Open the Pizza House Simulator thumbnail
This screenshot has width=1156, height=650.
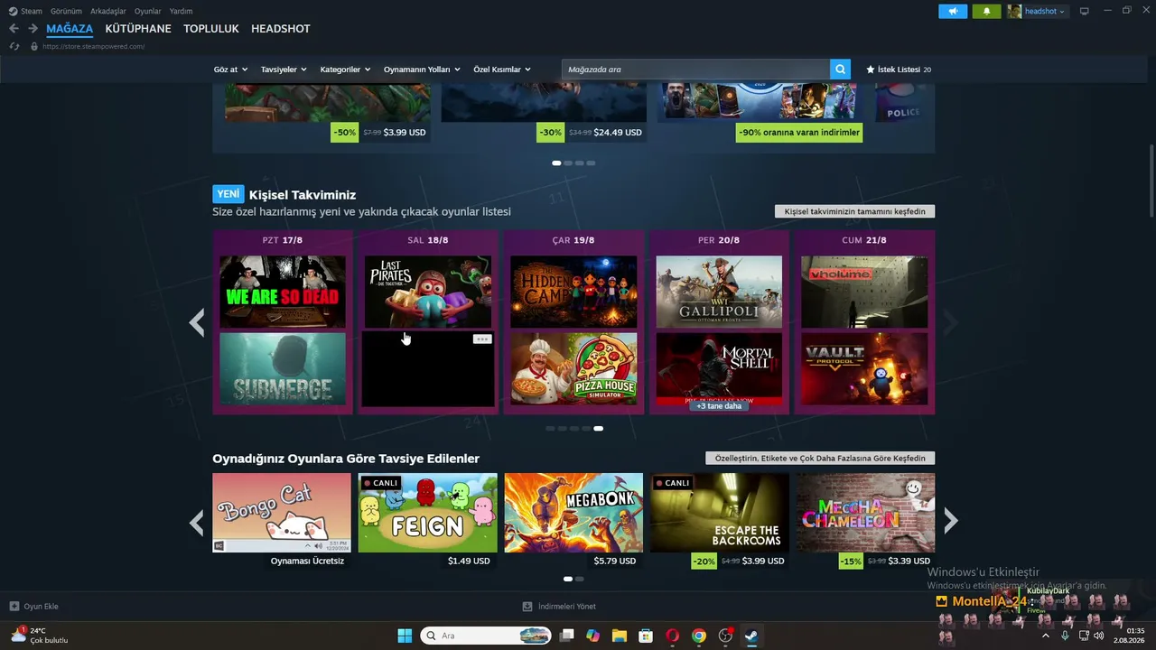click(x=573, y=368)
